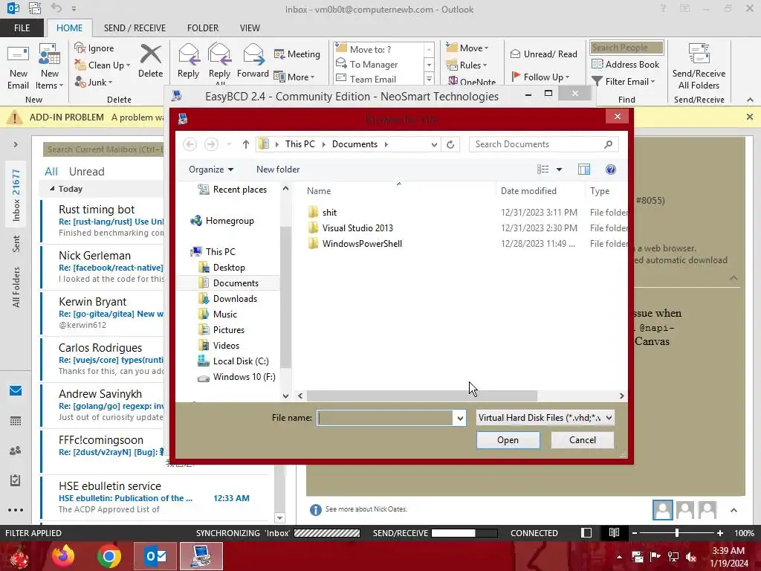Open the People module icon
The image size is (761, 571).
point(16,451)
